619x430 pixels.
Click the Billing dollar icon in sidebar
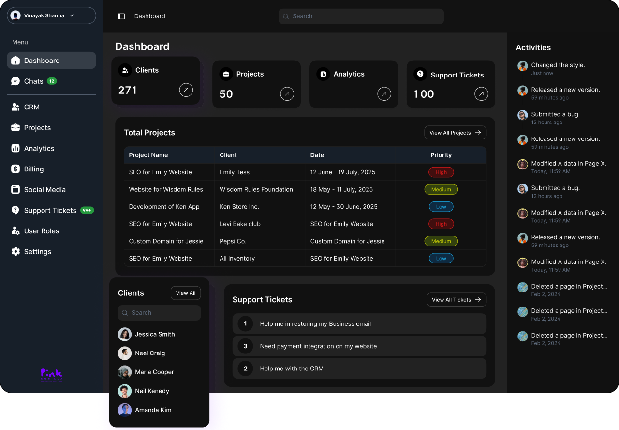pyautogui.click(x=15, y=169)
